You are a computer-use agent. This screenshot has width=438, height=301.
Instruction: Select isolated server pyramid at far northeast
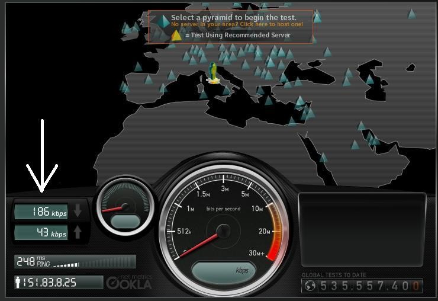pyautogui.click(x=411, y=14)
